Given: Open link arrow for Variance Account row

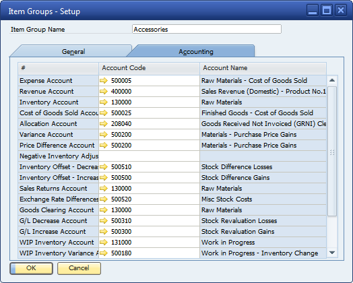Looking at the screenshot, I should (104, 134).
